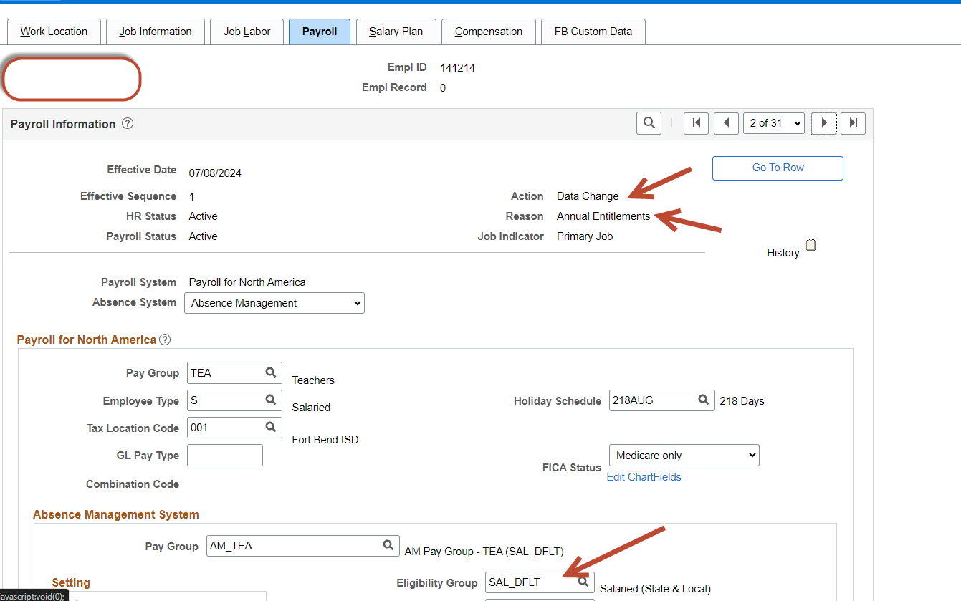The width and height of the screenshot is (961, 601).
Task: Click the AM Pay Group - TEA (SAL_DFLT) text
Action: 484,552
